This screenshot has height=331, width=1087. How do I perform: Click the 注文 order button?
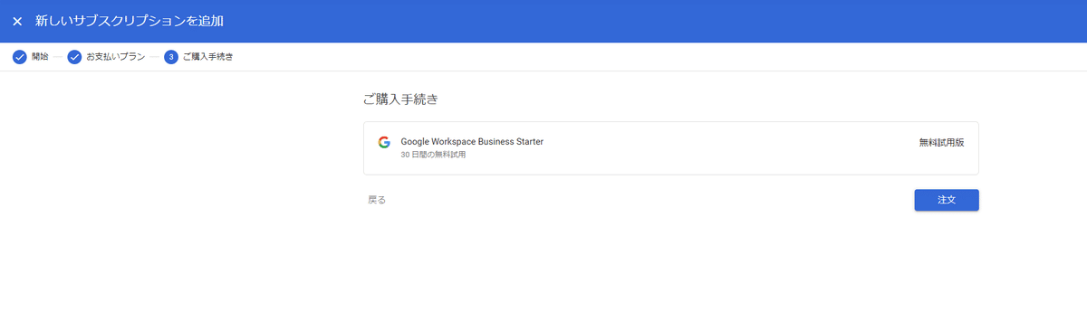[x=947, y=200]
